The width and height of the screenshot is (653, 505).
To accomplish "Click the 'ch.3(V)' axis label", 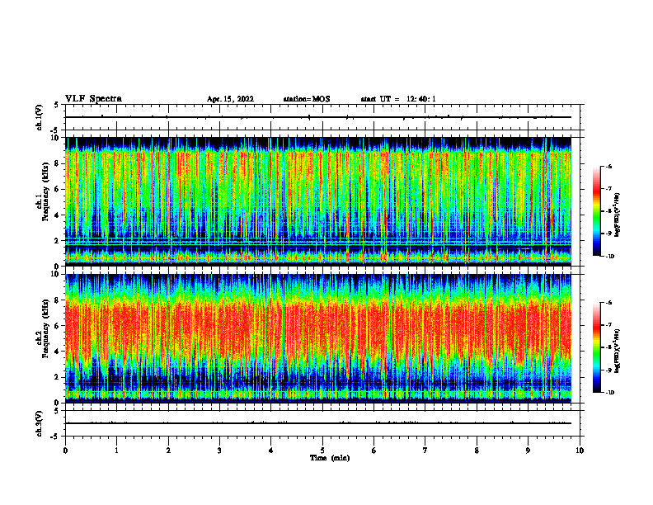I will coord(39,423).
